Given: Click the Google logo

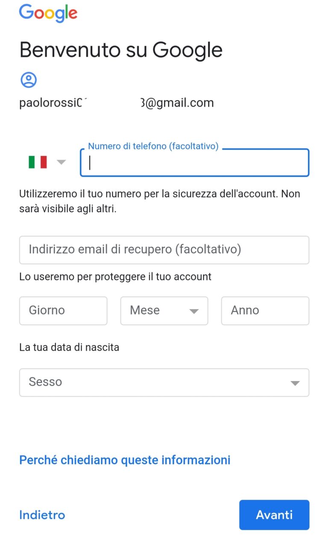Looking at the screenshot, I should [x=48, y=14].
